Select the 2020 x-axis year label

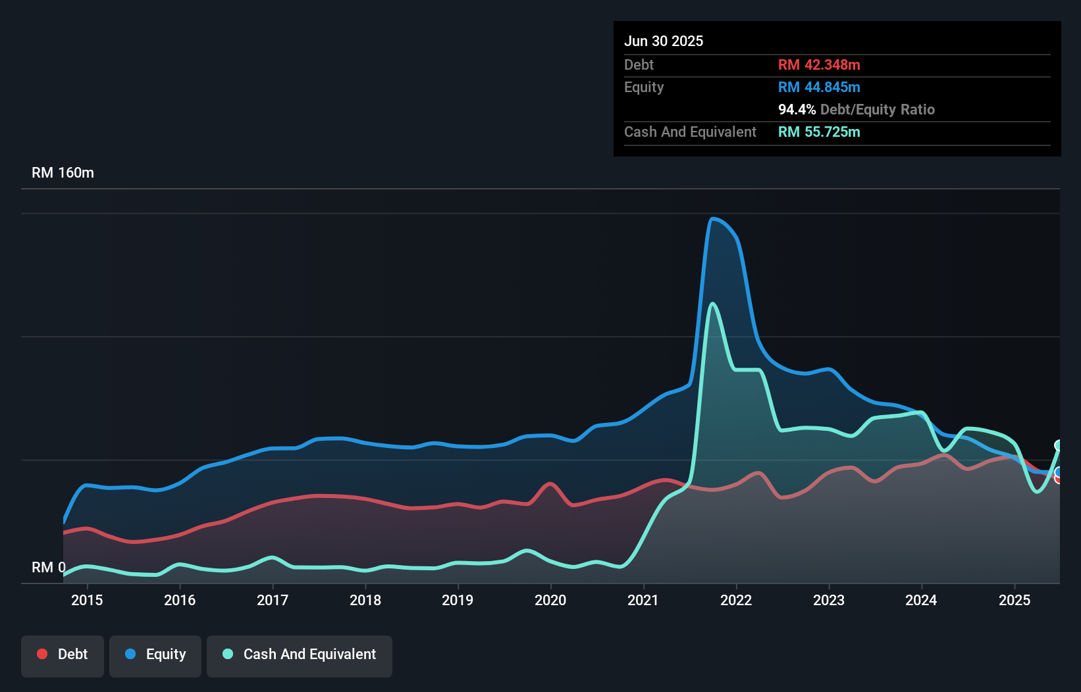click(550, 600)
